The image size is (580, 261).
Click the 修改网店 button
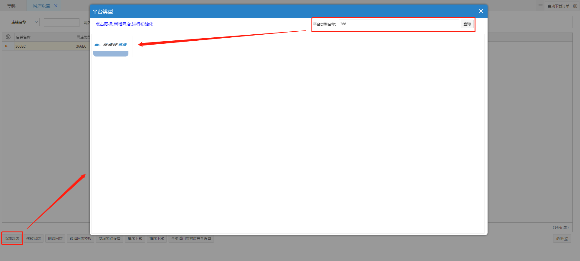pyautogui.click(x=34, y=238)
